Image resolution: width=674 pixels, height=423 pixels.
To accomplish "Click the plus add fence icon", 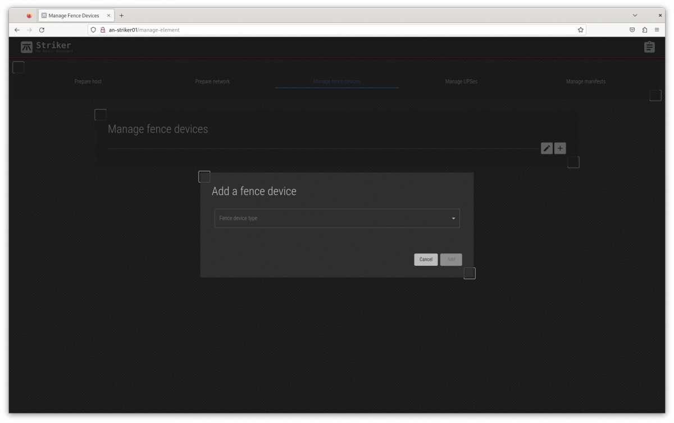I will pyautogui.click(x=560, y=148).
